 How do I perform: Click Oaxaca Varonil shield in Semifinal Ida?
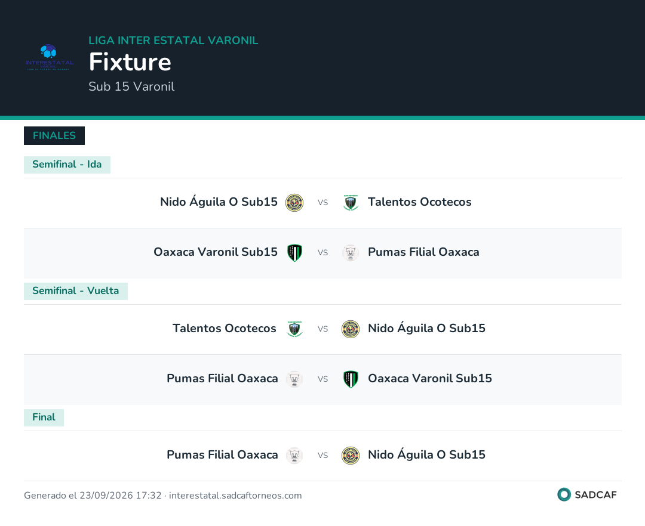point(294,253)
